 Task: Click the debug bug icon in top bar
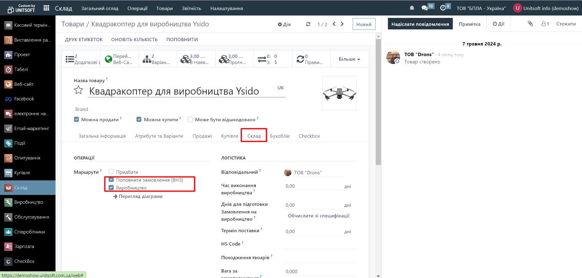pyautogui.click(x=412, y=8)
